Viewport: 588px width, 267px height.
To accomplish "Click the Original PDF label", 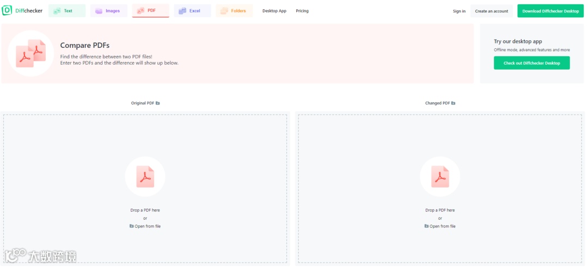I will point(143,103).
